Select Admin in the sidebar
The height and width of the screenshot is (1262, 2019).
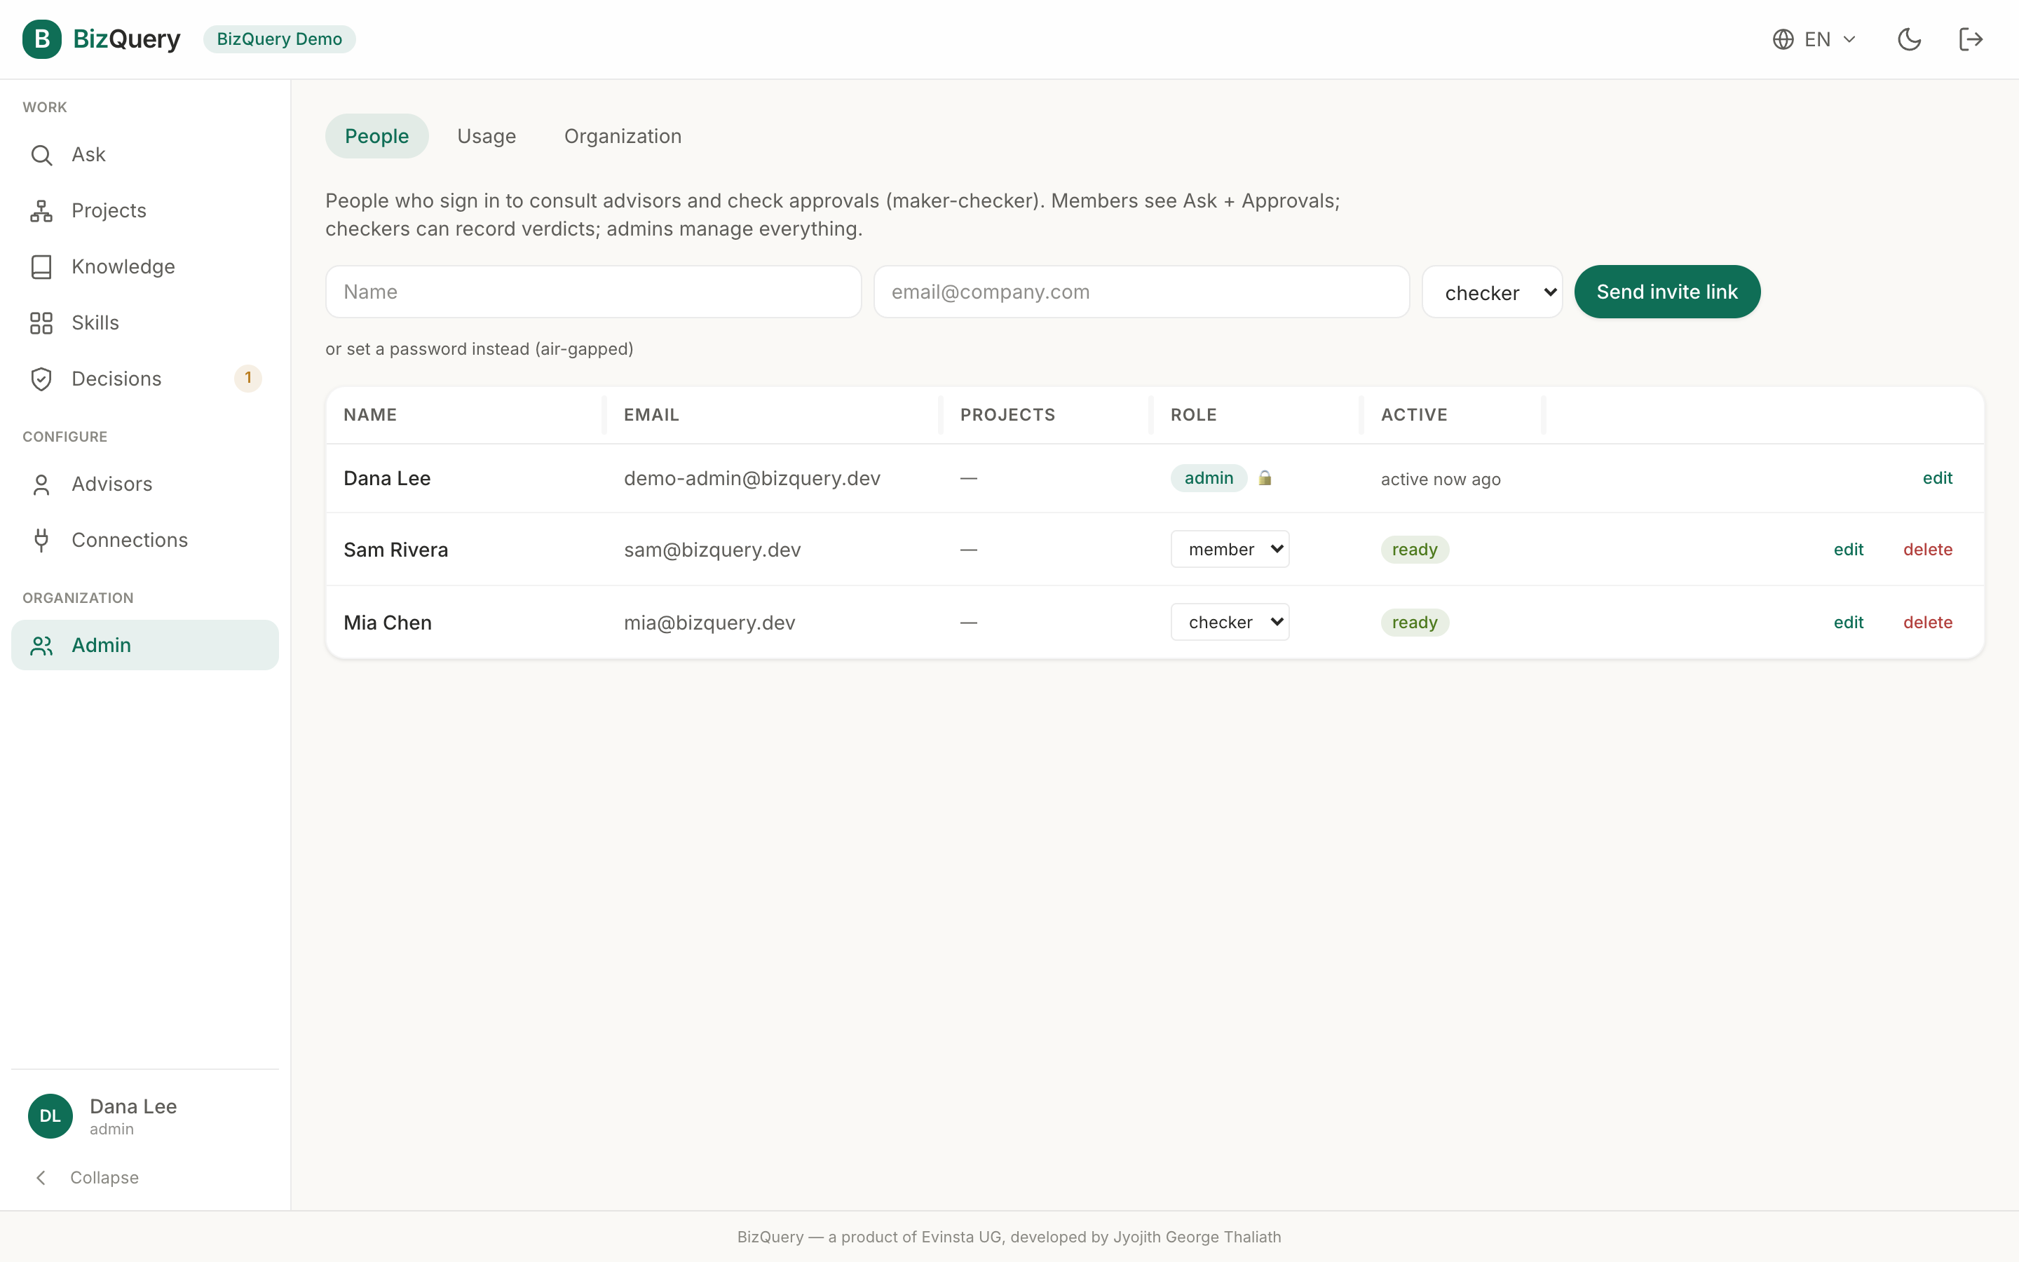144,645
